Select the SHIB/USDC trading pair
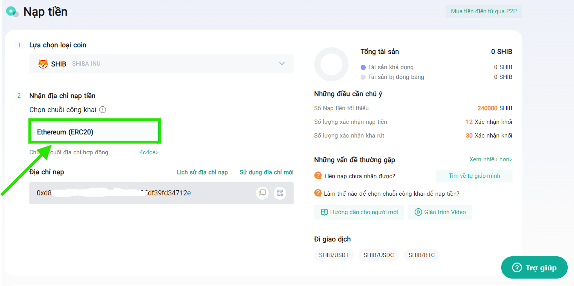574x286 pixels. [x=379, y=255]
